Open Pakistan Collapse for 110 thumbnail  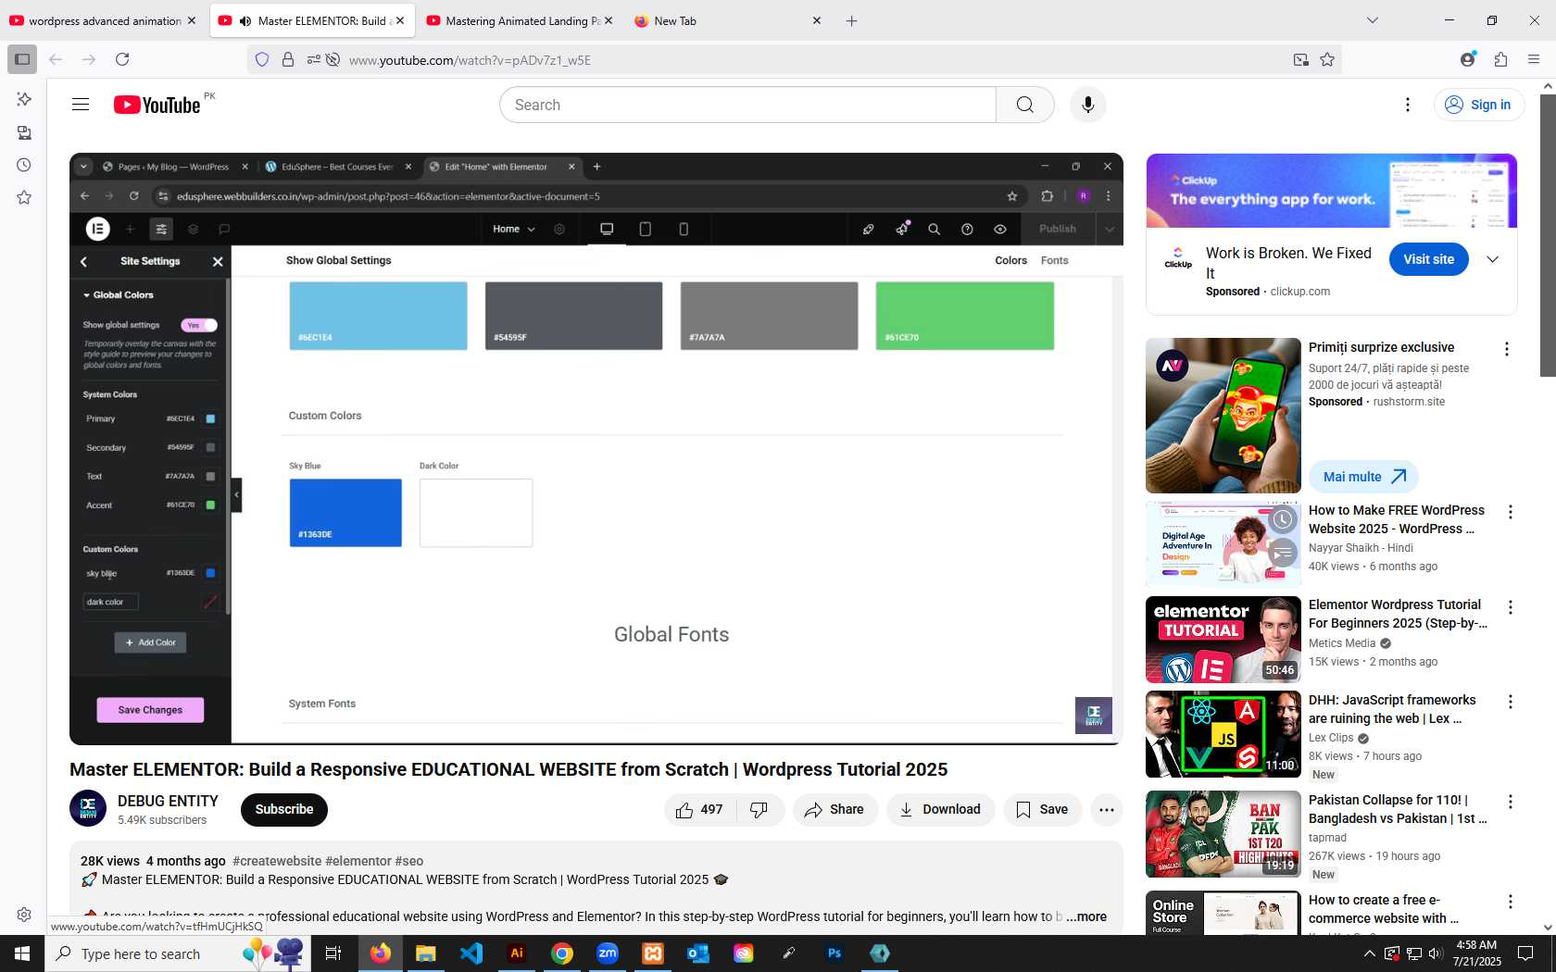[x=1223, y=834]
